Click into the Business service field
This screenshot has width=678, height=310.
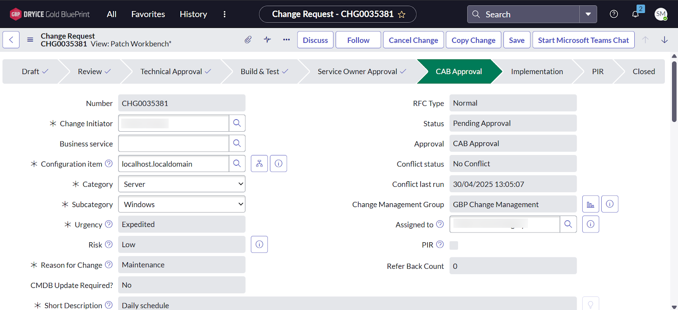coord(174,144)
